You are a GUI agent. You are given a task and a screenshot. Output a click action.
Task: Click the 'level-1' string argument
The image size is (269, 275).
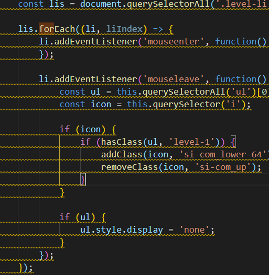point(192,142)
